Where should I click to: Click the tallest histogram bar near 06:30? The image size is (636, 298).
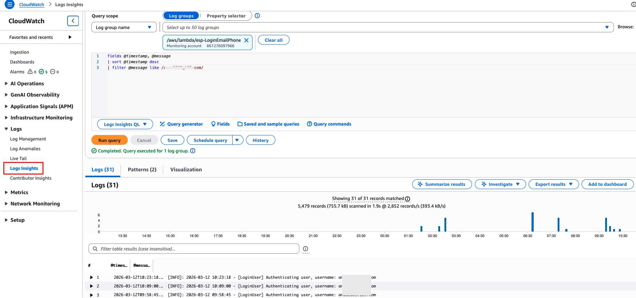click(533, 222)
